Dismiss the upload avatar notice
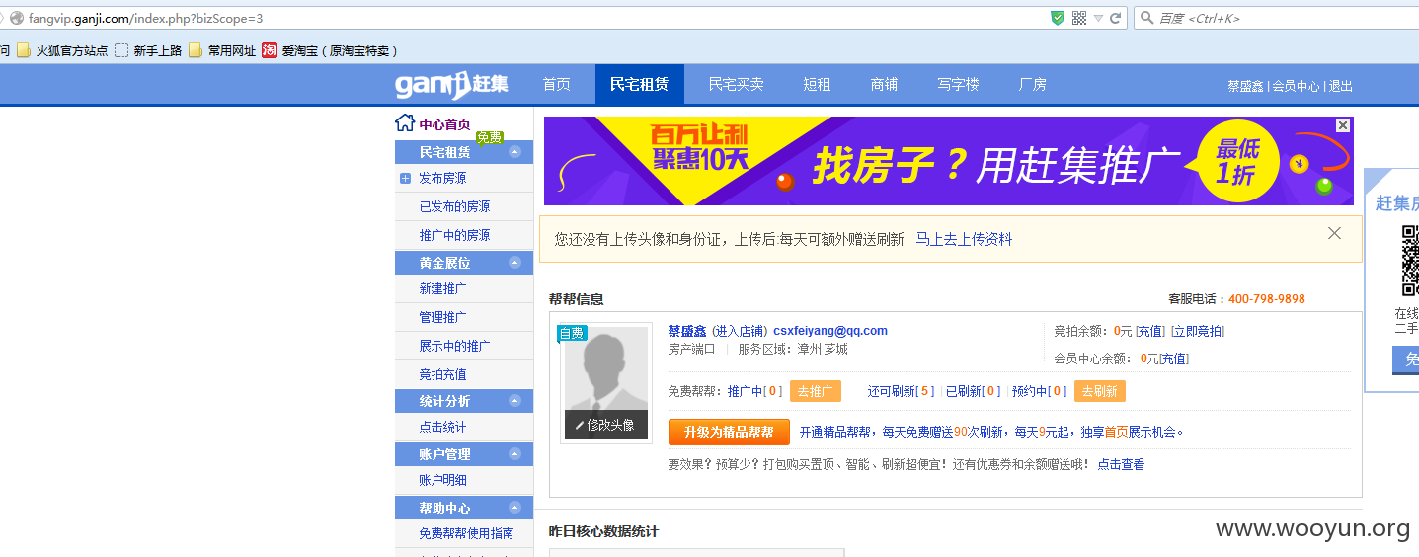The height and width of the screenshot is (557, 1419). coord(1334,233)
